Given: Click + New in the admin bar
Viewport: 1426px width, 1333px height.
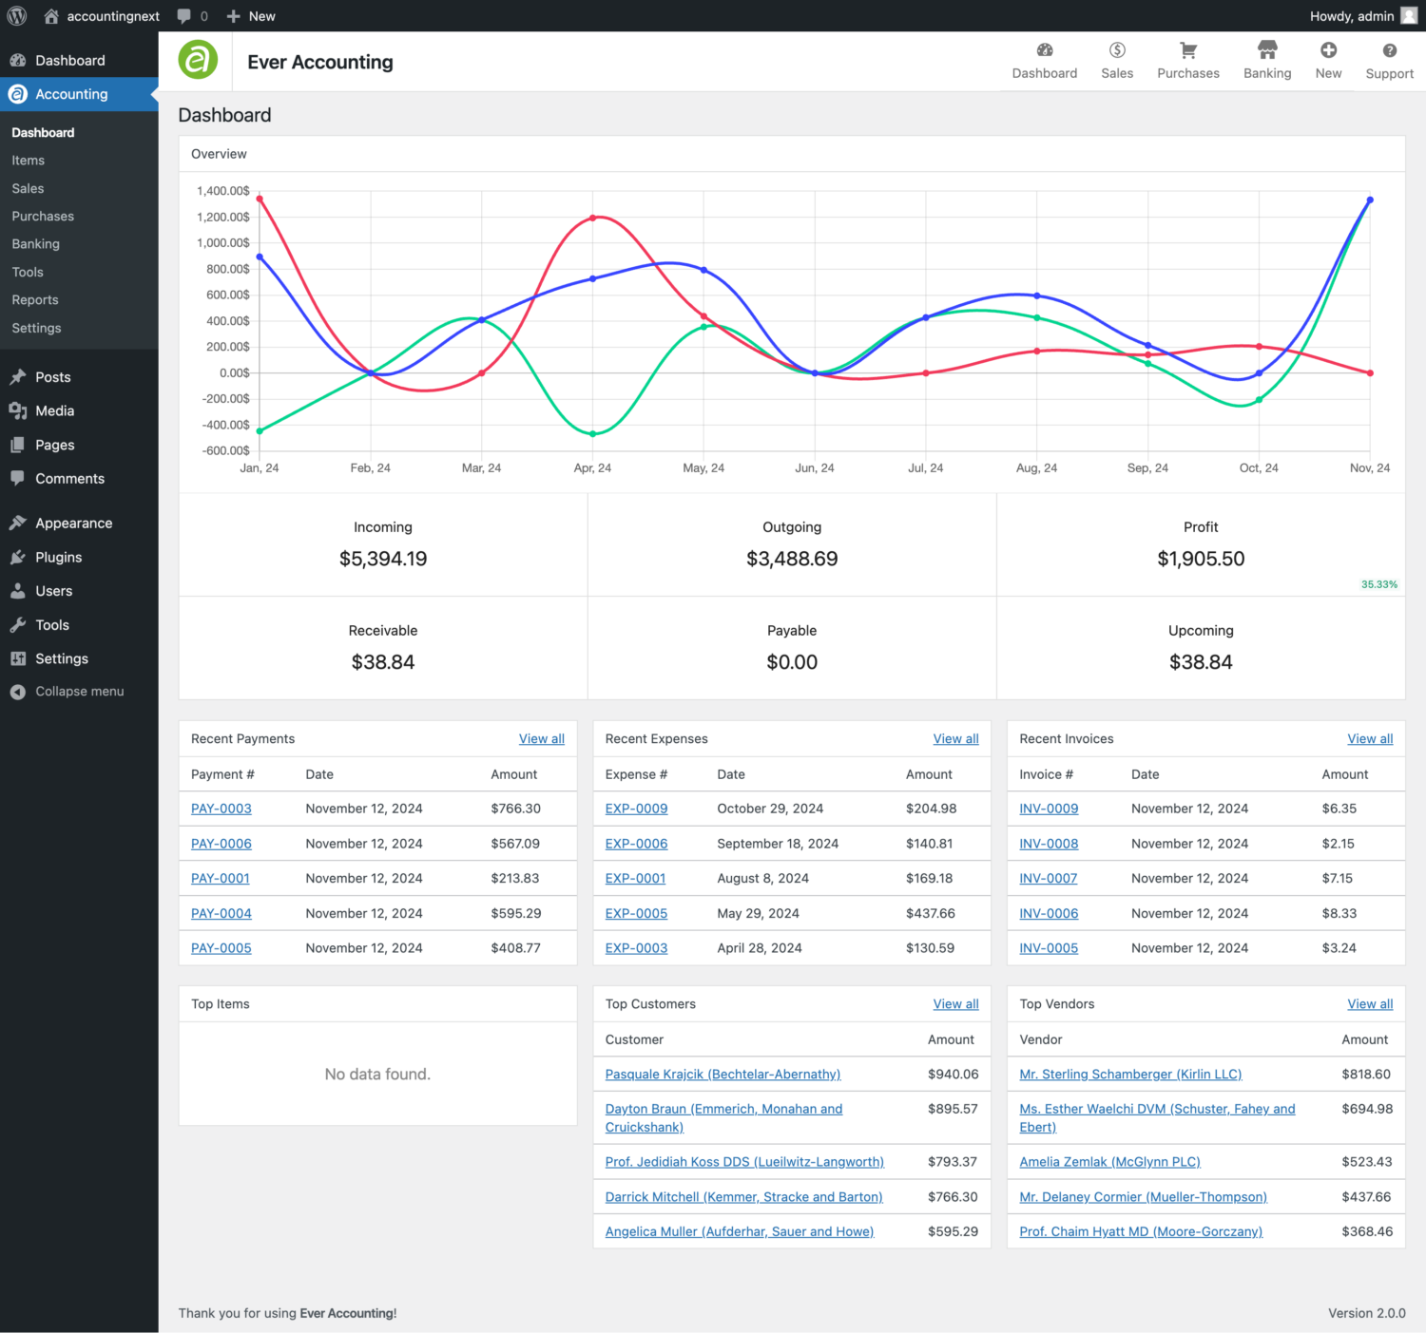Looking at the screenshot, I should coord(250,15).
